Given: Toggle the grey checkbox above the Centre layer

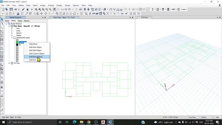Looking at the screenshot, I should [17, 40].
